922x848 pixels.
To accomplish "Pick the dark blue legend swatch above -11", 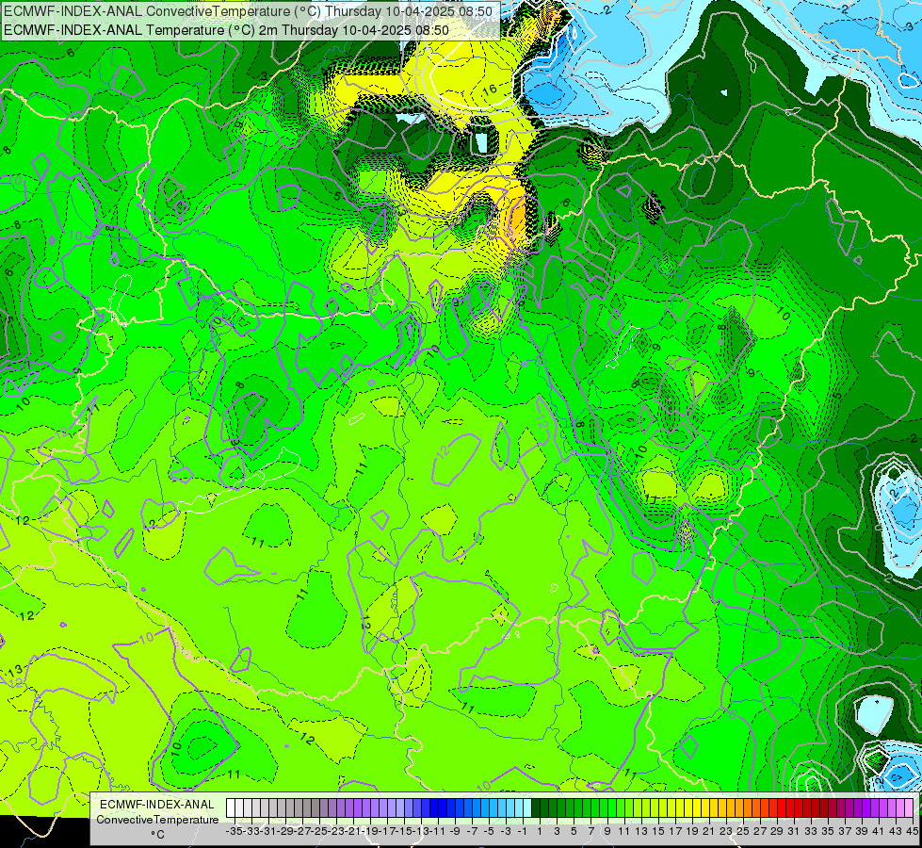I will tap(434, 808).
